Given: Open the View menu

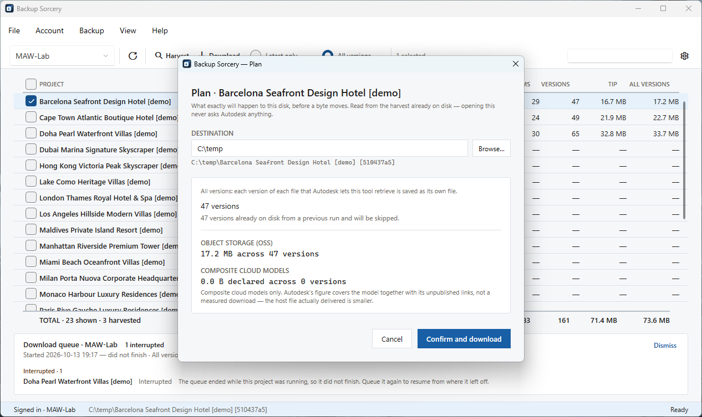Looking at the screenshot, I should [x=128, y=30].
